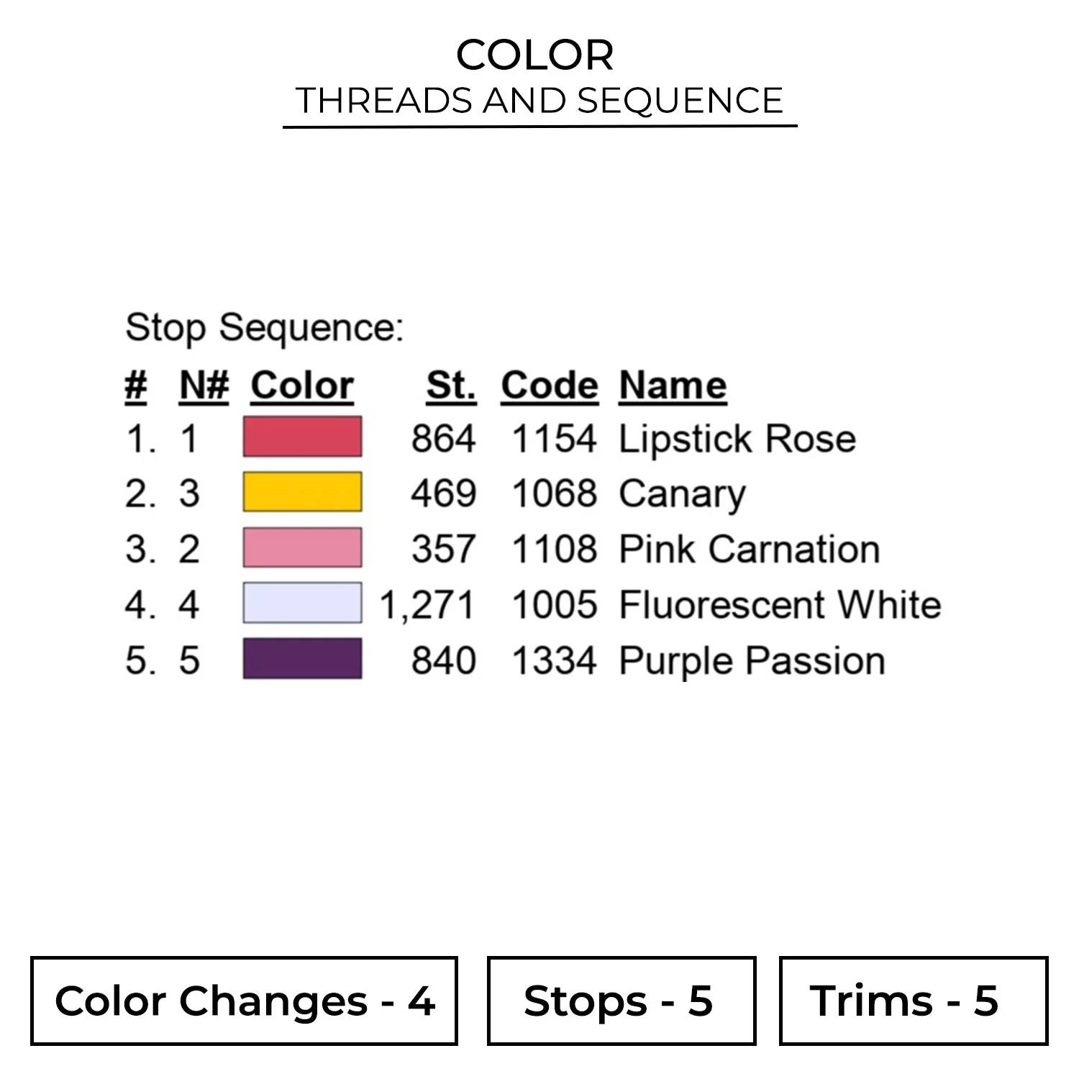The width and height of the screenshot is (1079, 1079).
Task: Click the Lipstick Rose color swatch
Action: tap(302, 437)
